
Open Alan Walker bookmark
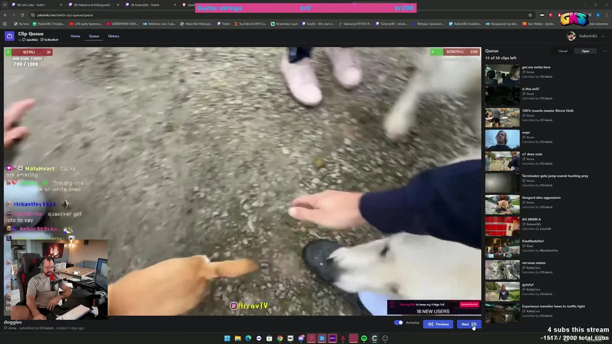coord(538,24)
